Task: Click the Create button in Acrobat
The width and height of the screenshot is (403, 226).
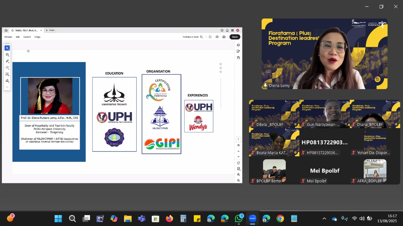Action: tap(50, 30)
